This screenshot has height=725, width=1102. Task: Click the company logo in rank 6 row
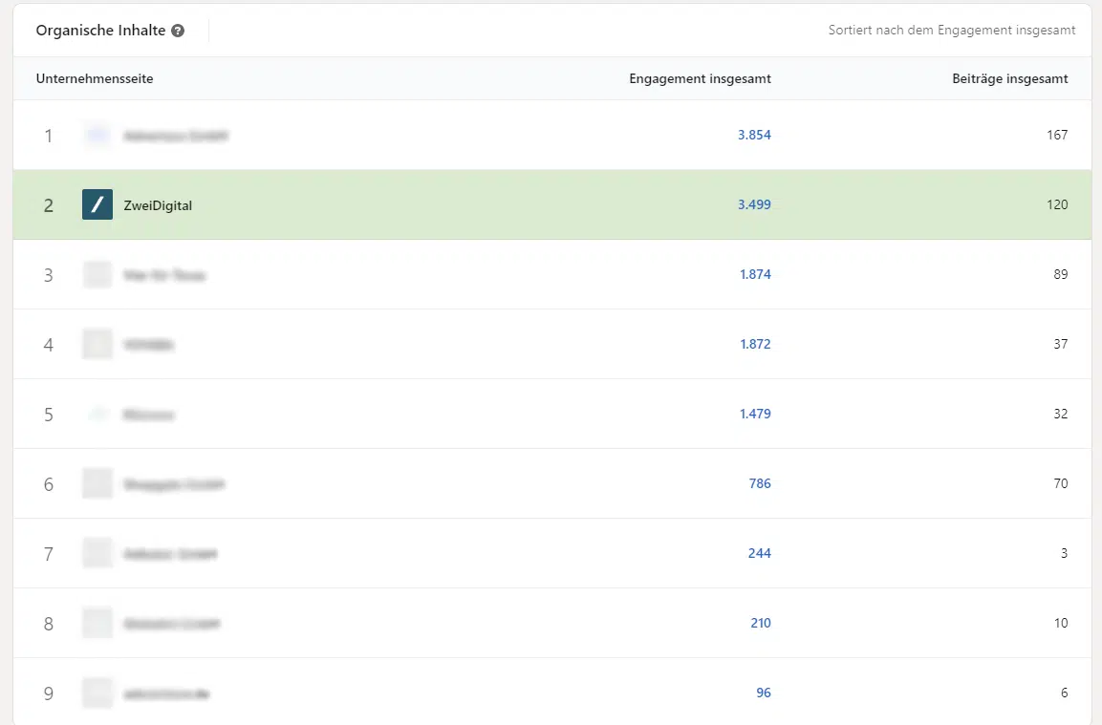(x=97, y=483)
